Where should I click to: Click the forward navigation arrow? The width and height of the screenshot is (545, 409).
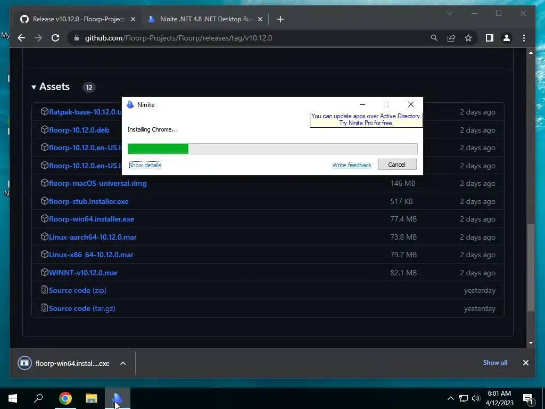click(x=38, y=38)
